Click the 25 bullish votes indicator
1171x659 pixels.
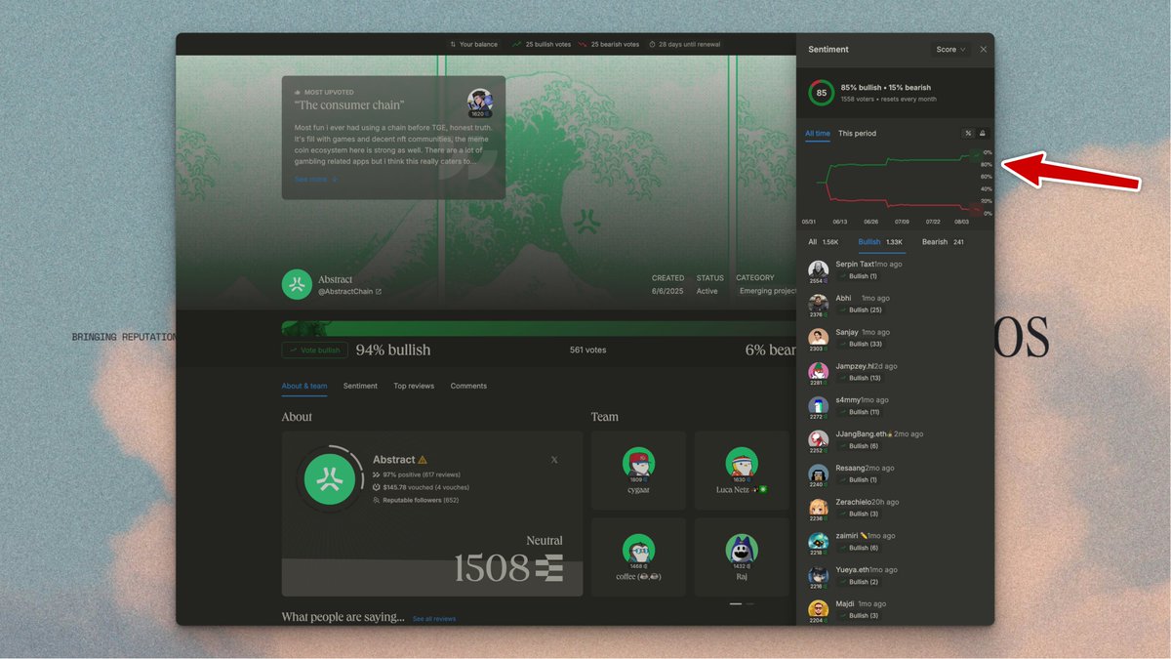tap(542, 44)
